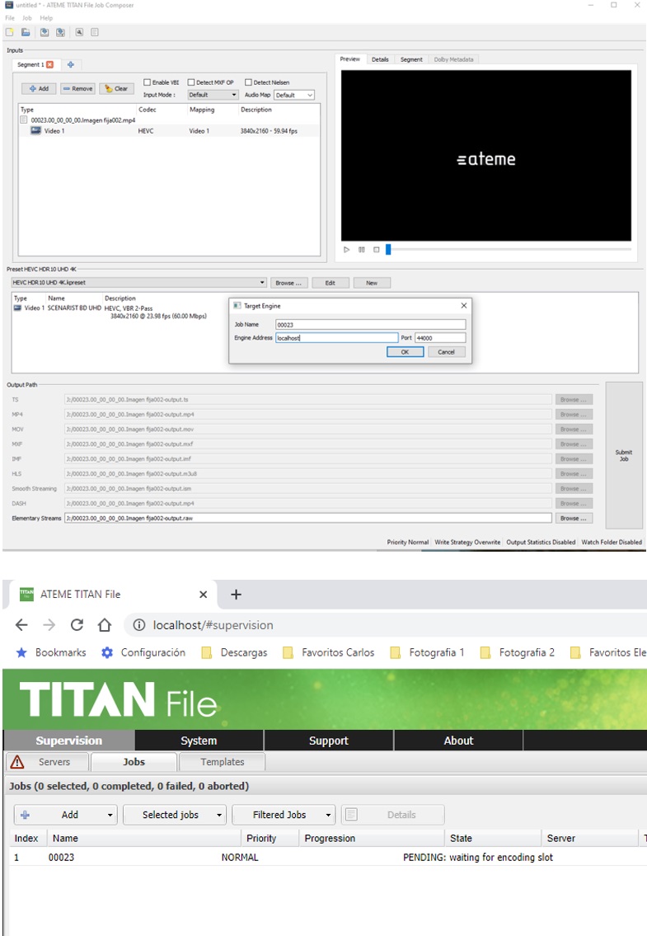This screenshot has width=647, height=936.
Task: Click the magnifier toolbar icon
Action: 79,32
